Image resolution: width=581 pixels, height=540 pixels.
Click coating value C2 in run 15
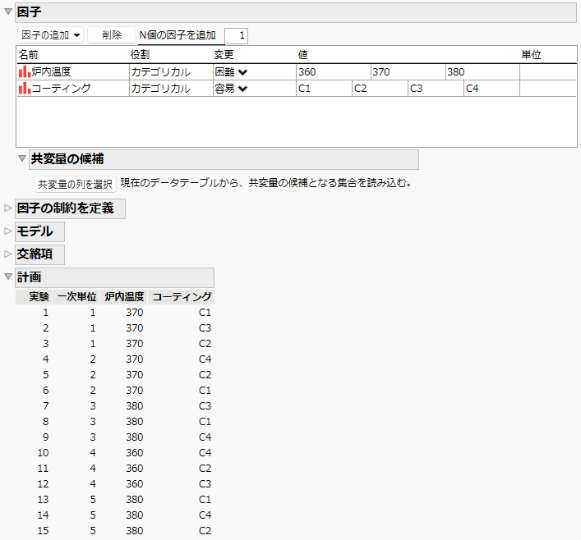[x=205, y=530]
